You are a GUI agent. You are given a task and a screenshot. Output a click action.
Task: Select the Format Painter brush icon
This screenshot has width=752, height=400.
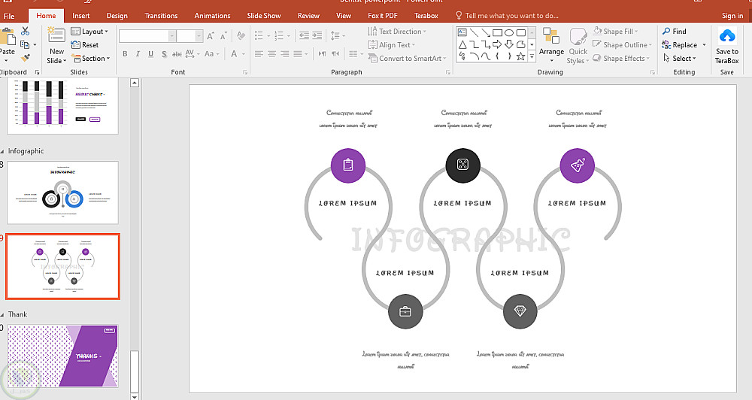26,57
